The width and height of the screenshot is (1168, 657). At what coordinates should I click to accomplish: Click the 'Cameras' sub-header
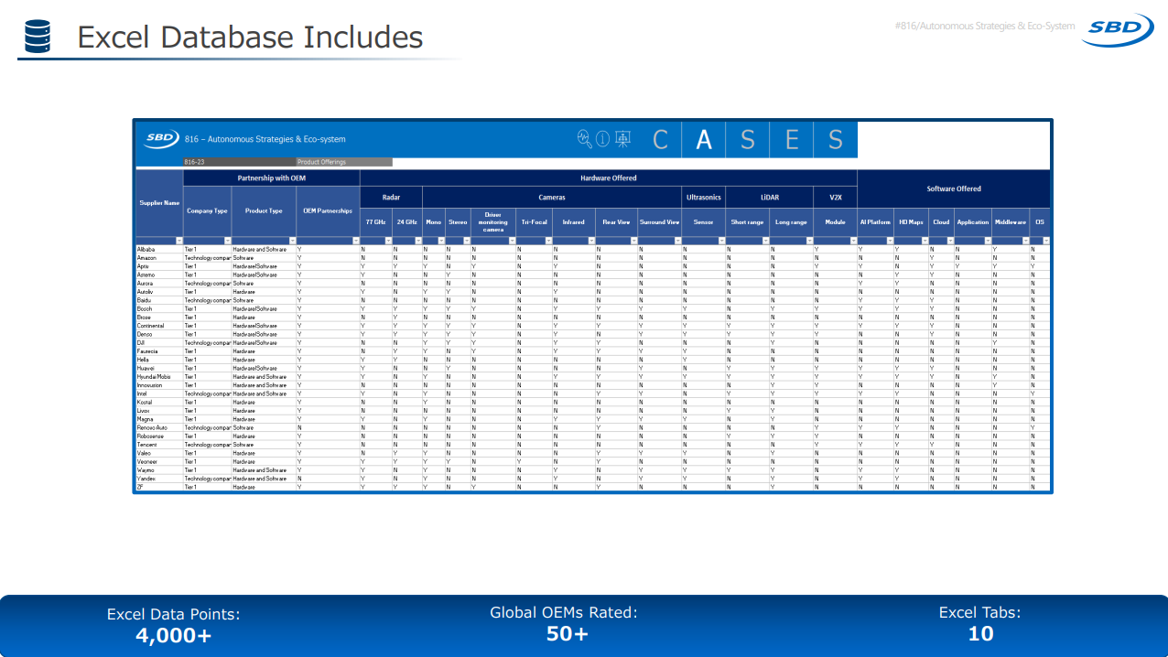coord(552,197)
